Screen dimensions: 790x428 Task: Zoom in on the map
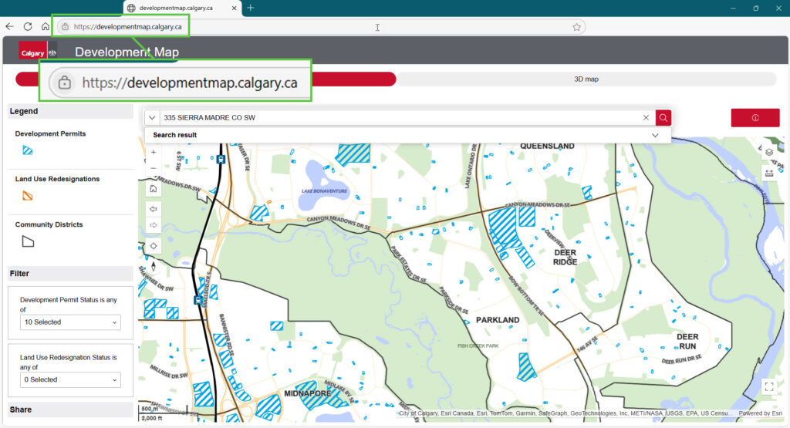point(154,152)
